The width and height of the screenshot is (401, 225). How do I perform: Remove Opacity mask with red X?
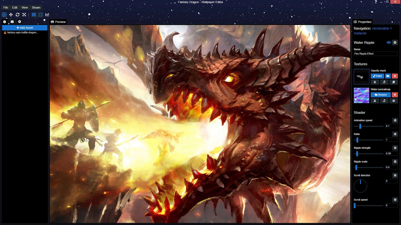tap(395, 76)
